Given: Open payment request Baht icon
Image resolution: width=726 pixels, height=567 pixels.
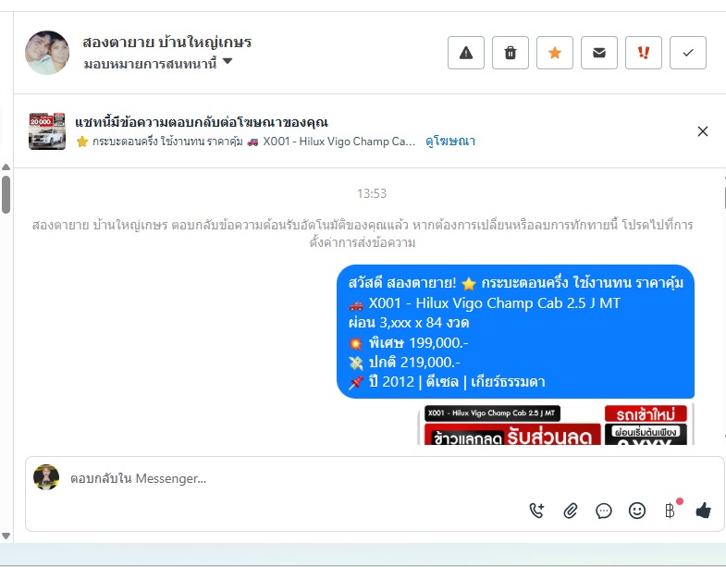Looking at the screenshot, I should pos(670,511).
